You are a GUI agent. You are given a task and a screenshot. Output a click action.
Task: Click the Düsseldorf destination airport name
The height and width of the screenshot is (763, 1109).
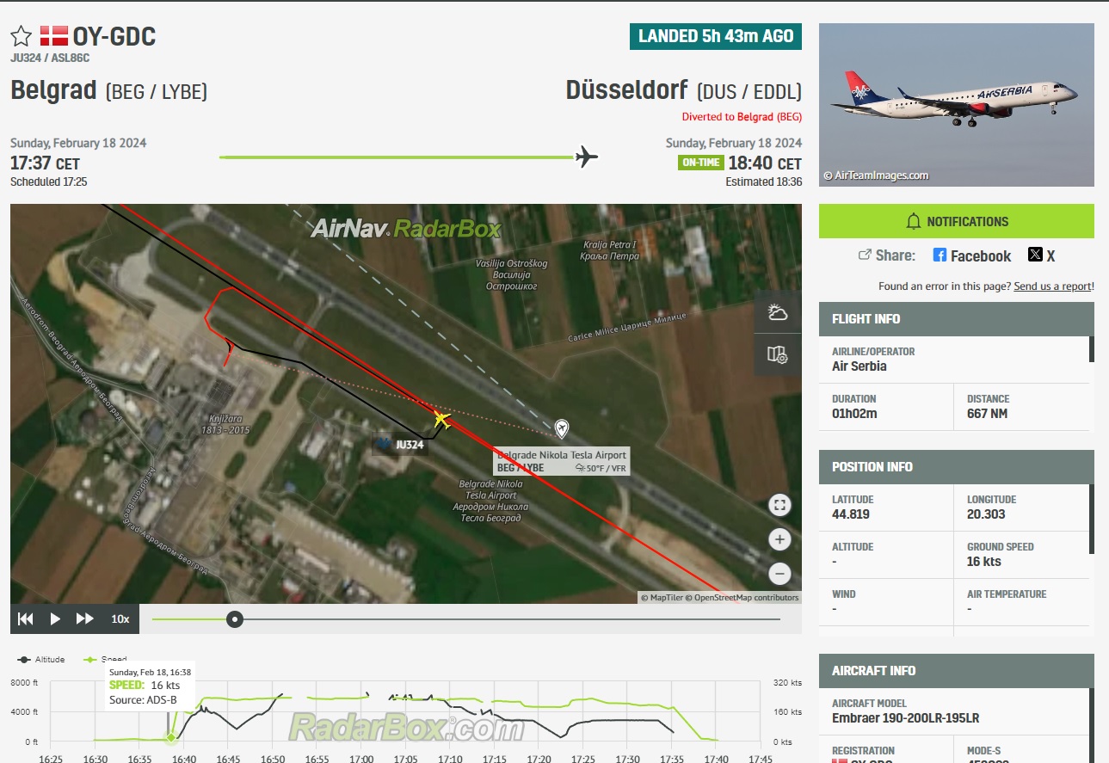(627, 89)
